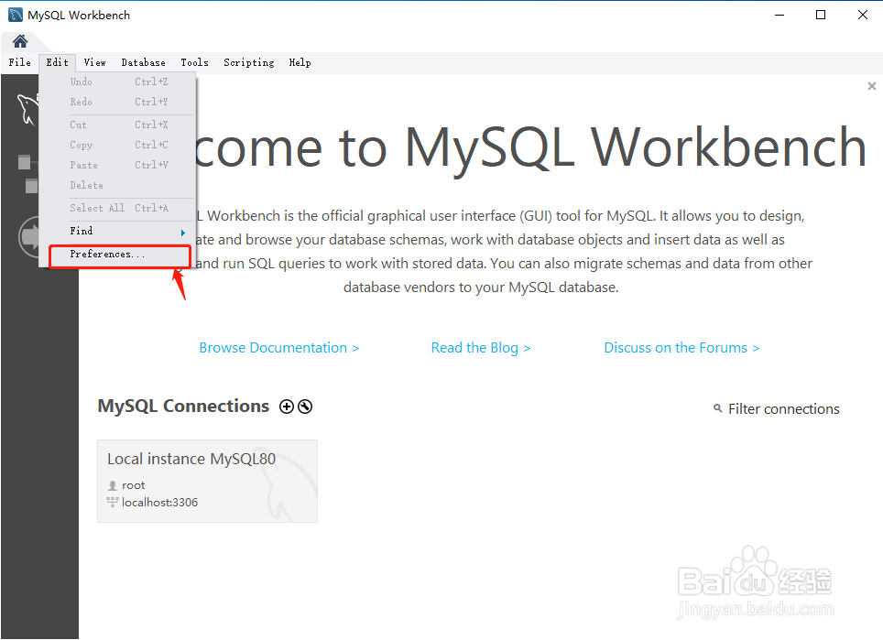
Task: Click the Paste menu entry
Action: pos(117,166)
